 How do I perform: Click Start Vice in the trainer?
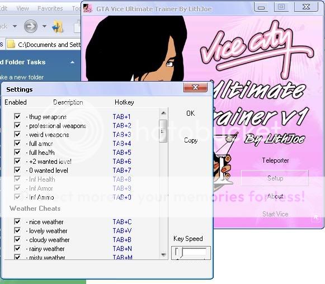click(x=275, y=214)
